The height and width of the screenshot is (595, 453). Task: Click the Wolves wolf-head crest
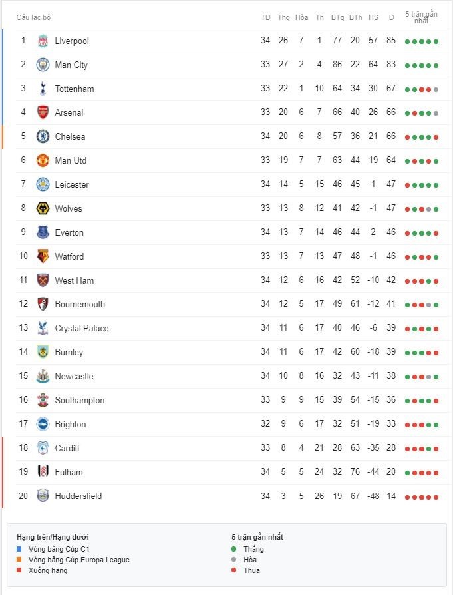[x=43, y=208]
